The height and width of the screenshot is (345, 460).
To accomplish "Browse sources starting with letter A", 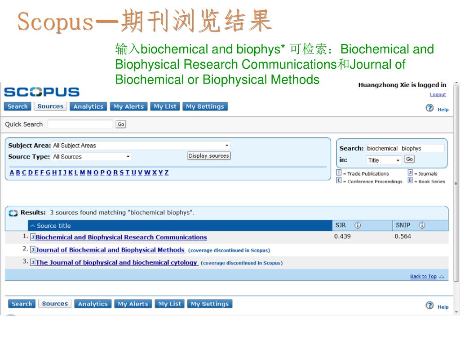I will tap(12, 172).
